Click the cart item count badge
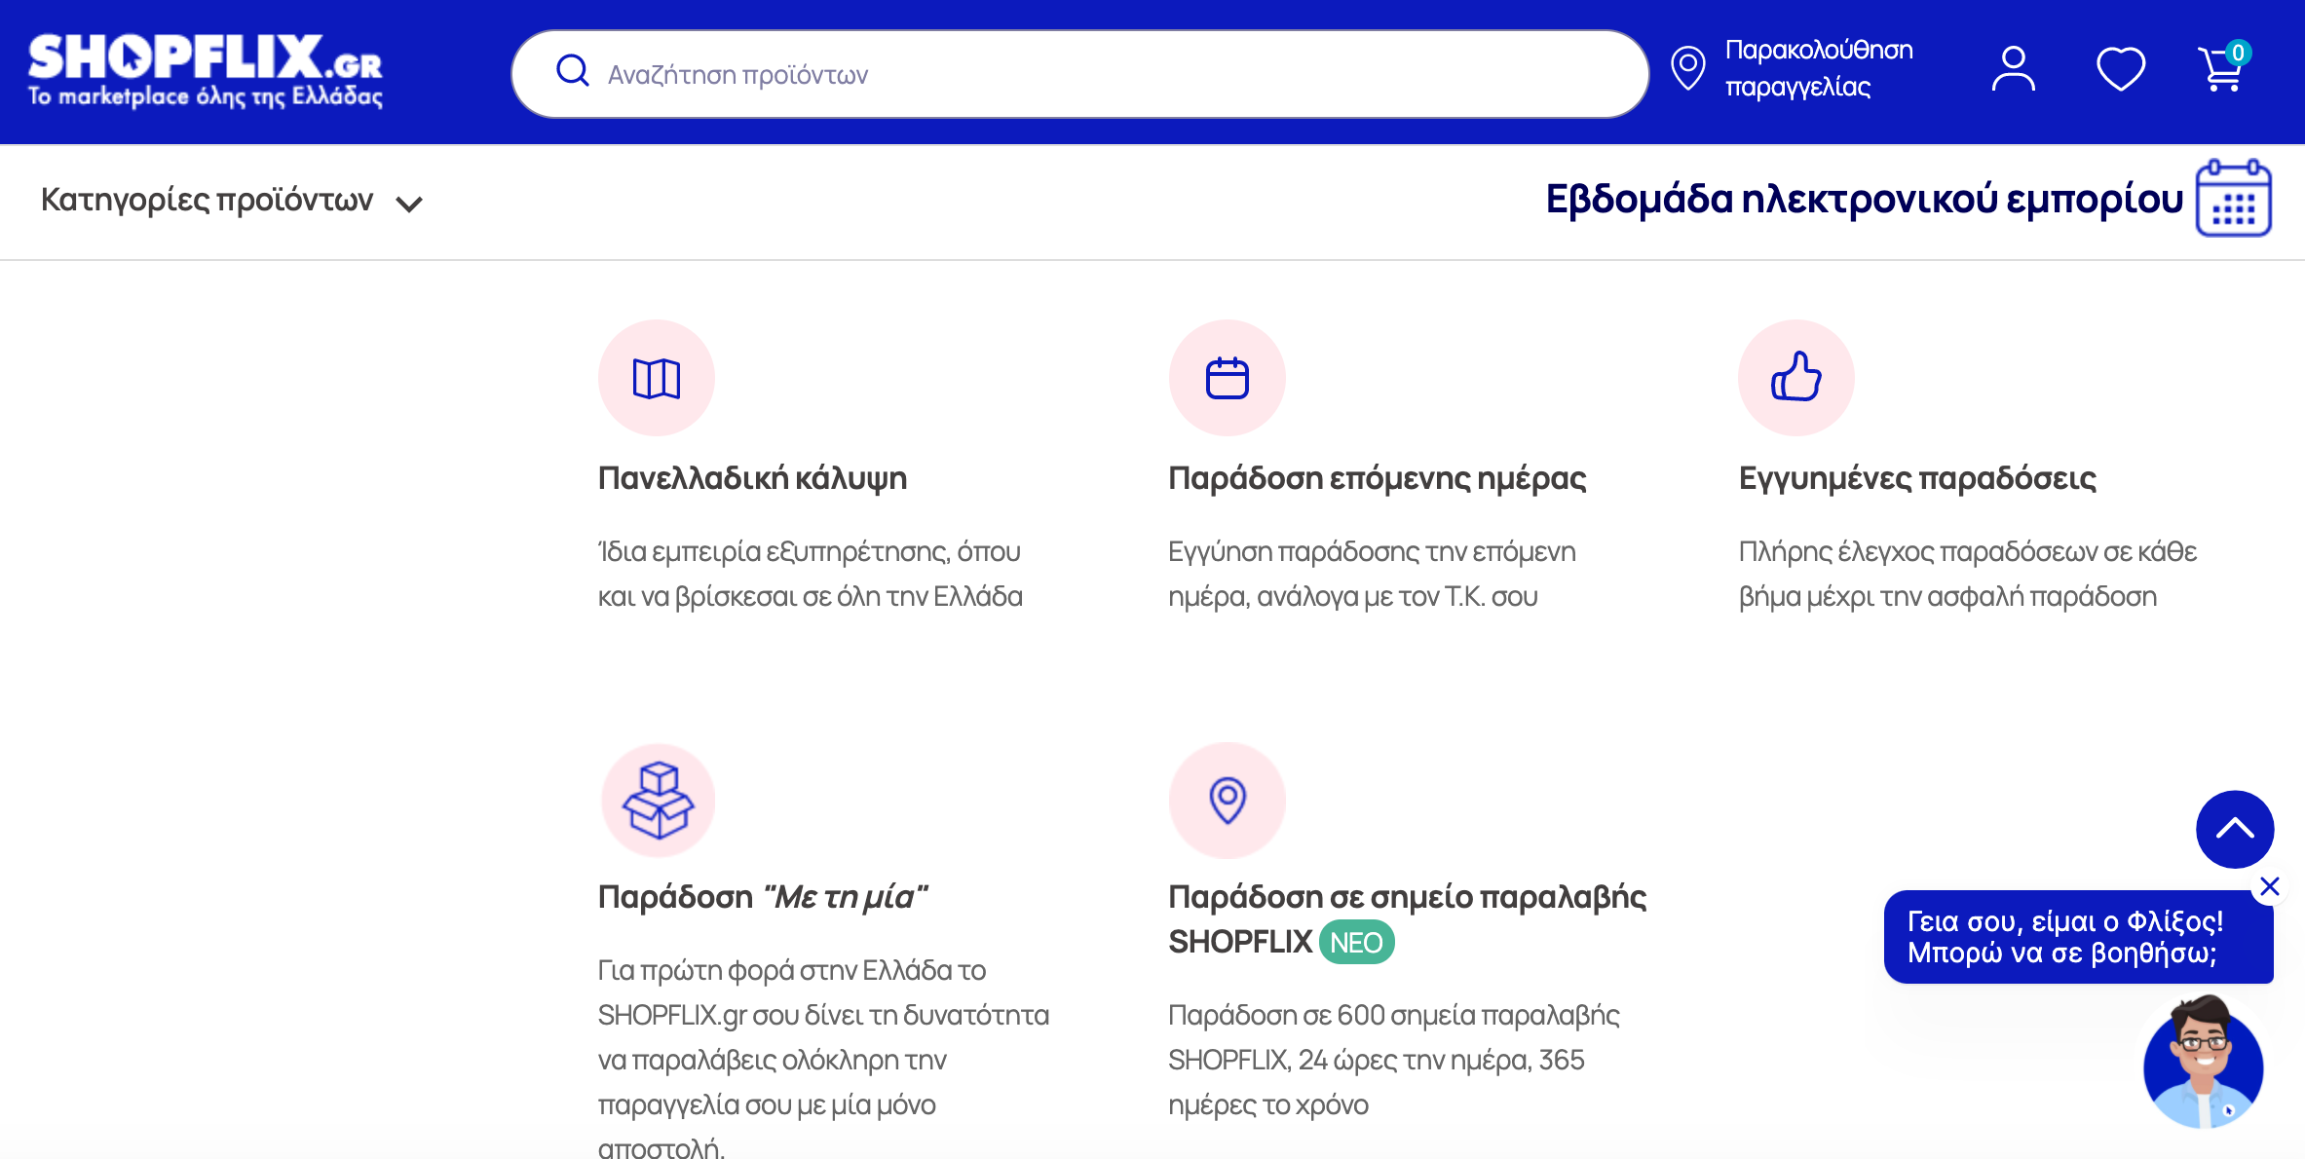2305x1159 pixels. click(x=2238, y=53)
